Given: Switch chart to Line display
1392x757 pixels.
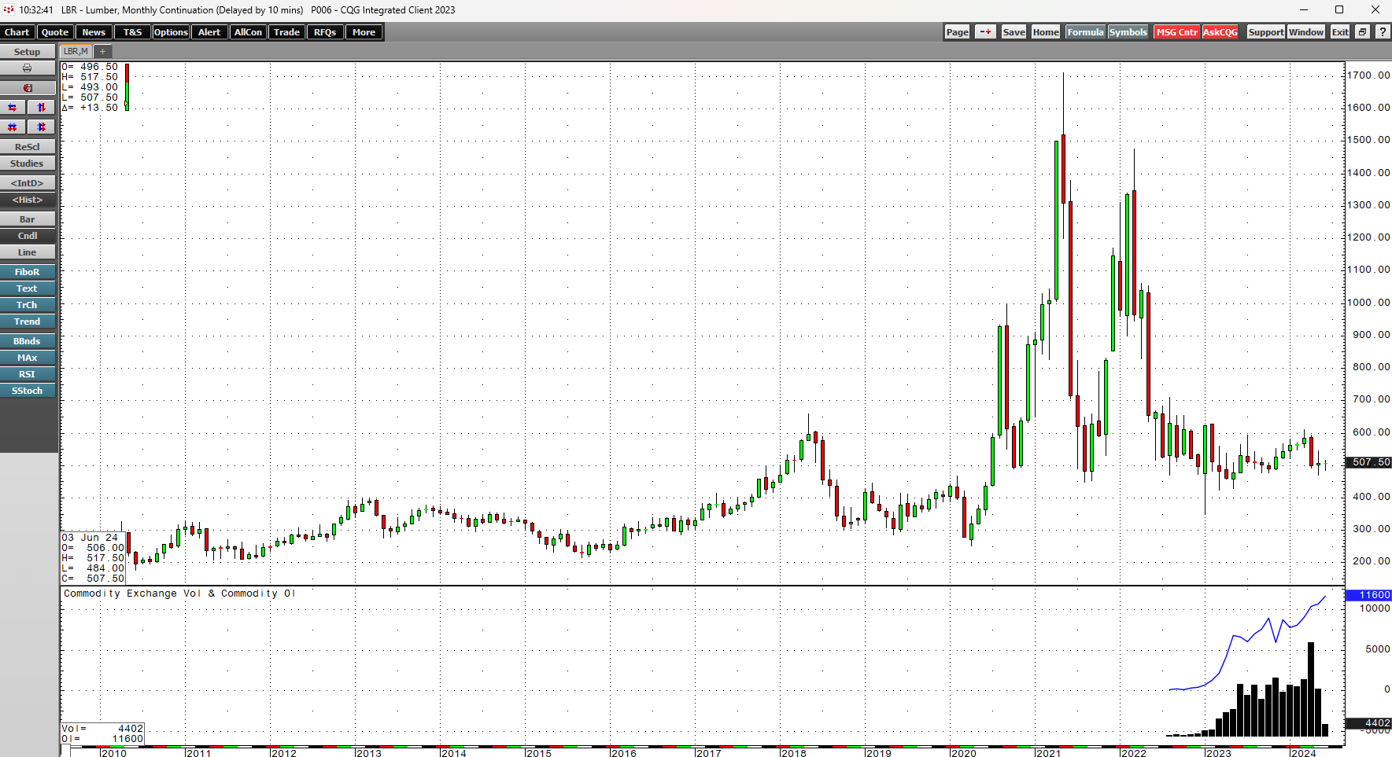Looking at the screenshot, I should click(28, 252).
